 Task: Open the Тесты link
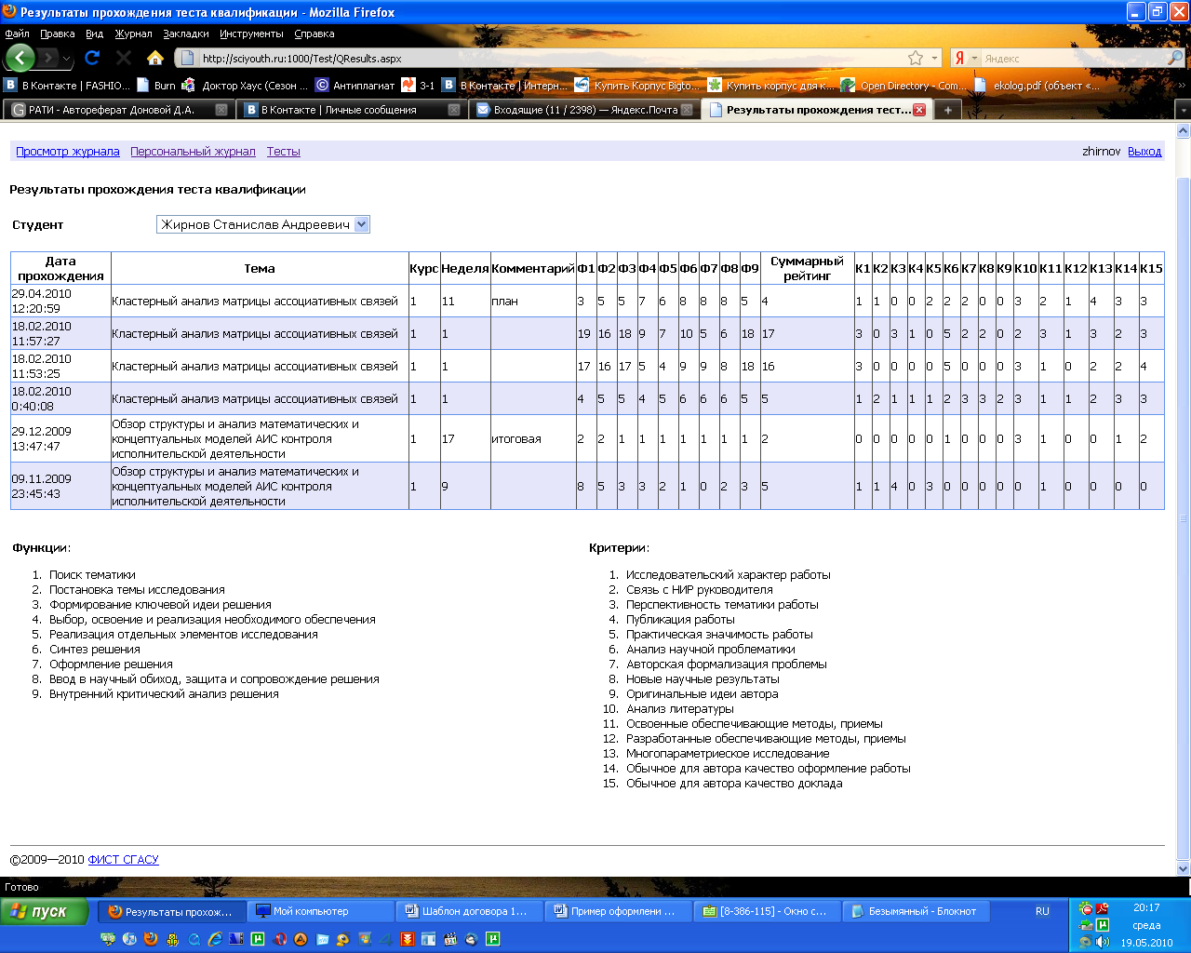click(284, 152)
